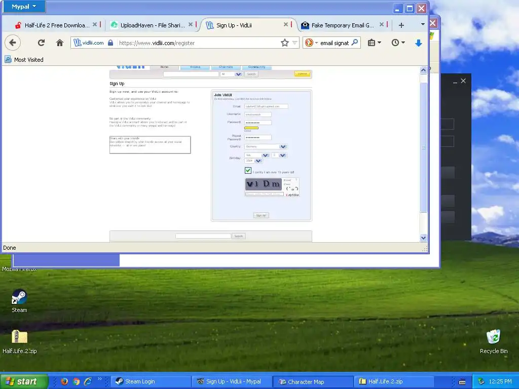This screenshot has height=389, width=519.
Task: Click the URL address bar
Action: (199, 43)
